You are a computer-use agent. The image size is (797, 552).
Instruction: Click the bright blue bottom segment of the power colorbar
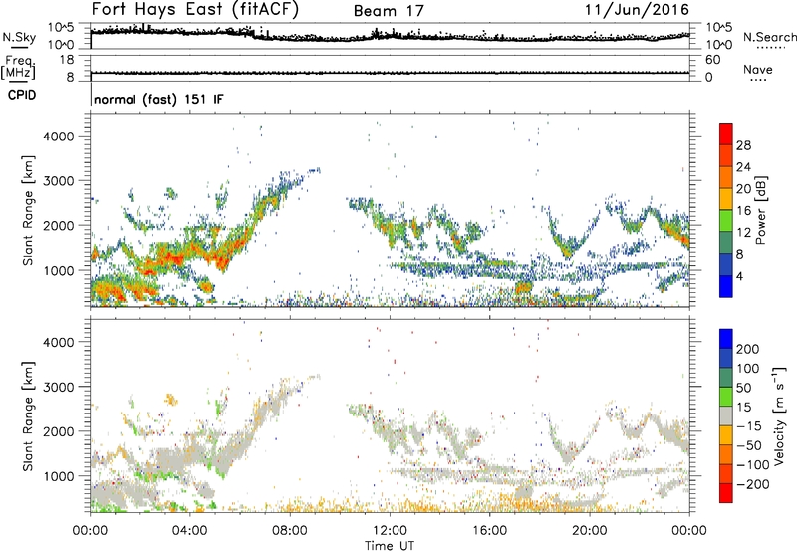[x=726, y=287]
